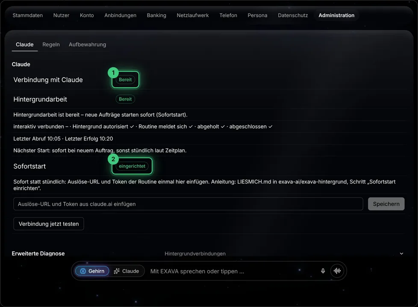Focus the Auslöse-URL und Token input field
The width and height of the screenshot is (418, 307).
pos(188,204)
